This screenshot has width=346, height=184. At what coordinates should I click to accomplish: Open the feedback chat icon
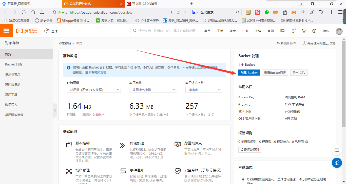337,150
